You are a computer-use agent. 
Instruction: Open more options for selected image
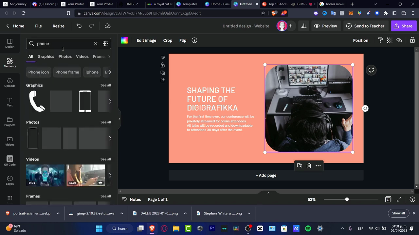click(318, 166)
